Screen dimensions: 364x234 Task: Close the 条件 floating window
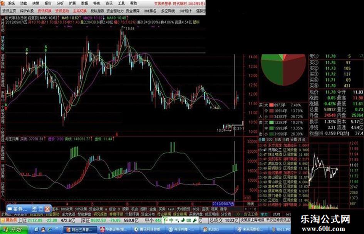pos(47,209)
